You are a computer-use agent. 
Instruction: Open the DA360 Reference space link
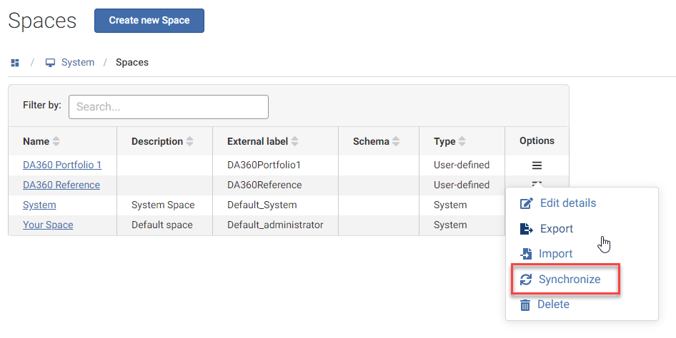[61, 185]
